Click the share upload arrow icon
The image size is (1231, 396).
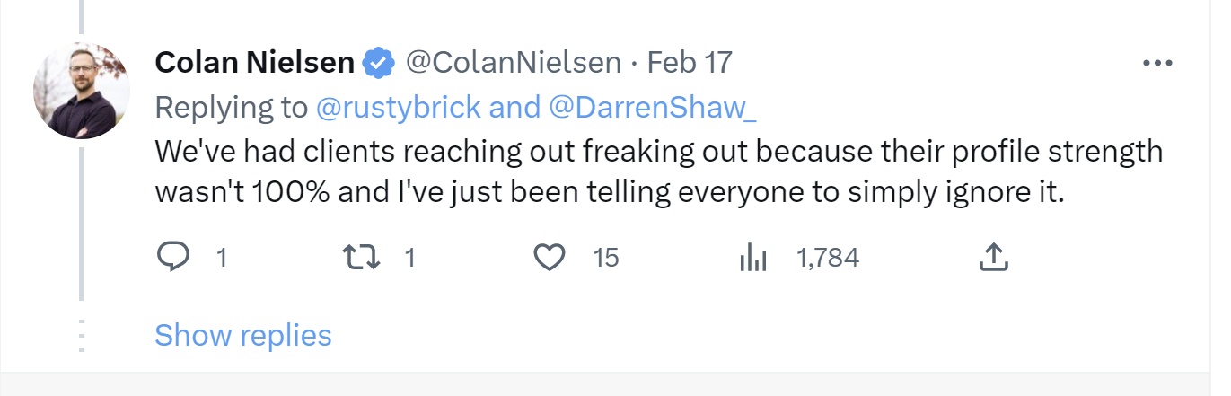[992, 259]
